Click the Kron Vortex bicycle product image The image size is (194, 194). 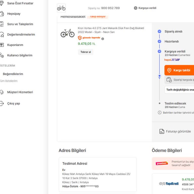pos(67,33)
